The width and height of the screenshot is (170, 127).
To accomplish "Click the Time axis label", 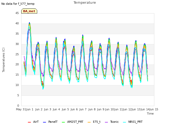I will click(150, 114).
